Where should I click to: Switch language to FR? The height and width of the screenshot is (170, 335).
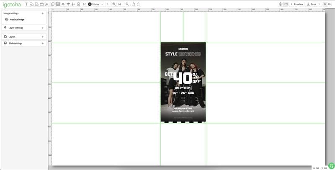pyautogui.click(x=330, y=4)
